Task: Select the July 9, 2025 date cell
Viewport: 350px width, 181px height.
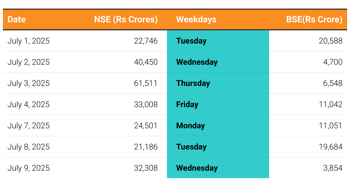Action: (x=28, y=168)
